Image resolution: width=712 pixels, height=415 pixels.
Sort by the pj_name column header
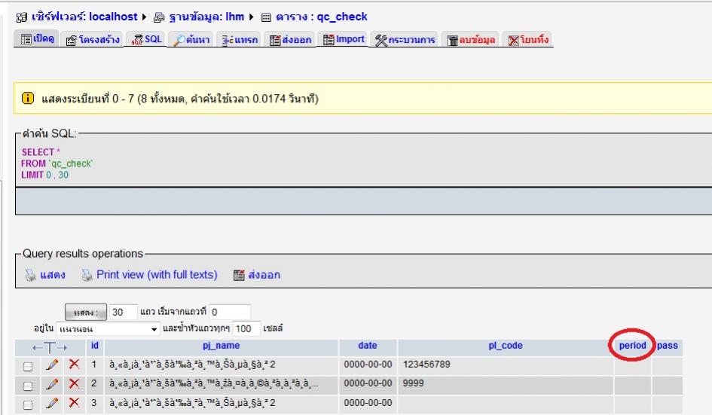222,346
